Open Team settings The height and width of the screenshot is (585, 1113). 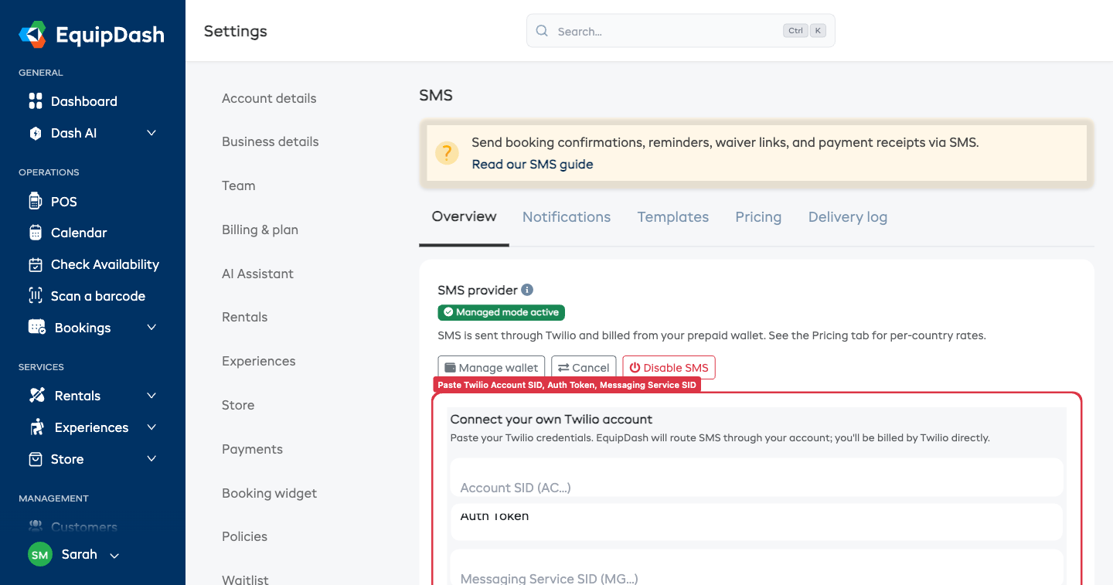click(x=239, y=185)
